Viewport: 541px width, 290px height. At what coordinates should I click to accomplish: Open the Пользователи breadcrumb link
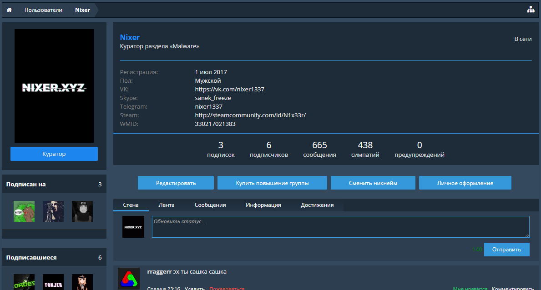(x=43, y=10)
